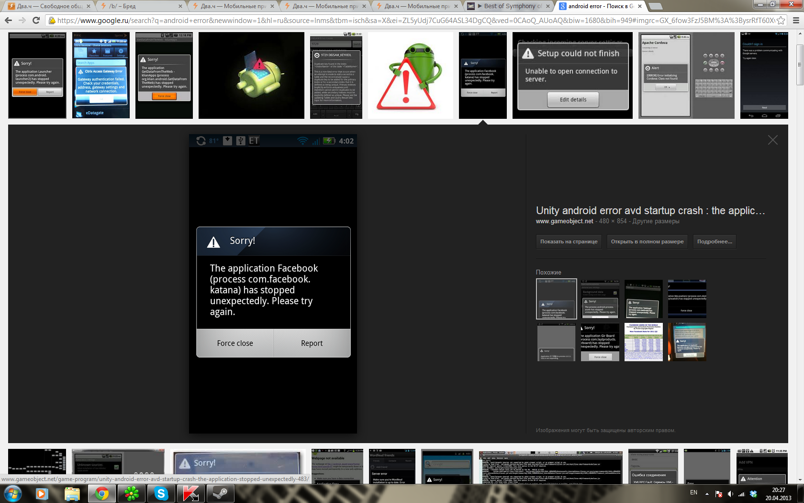
Task: Close the image preview panel
Action: coord(772,140)
